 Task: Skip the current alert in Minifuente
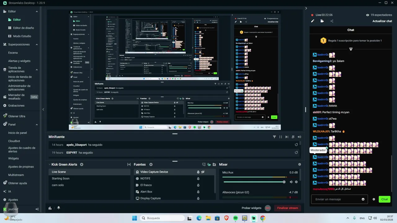click(287, 137)
